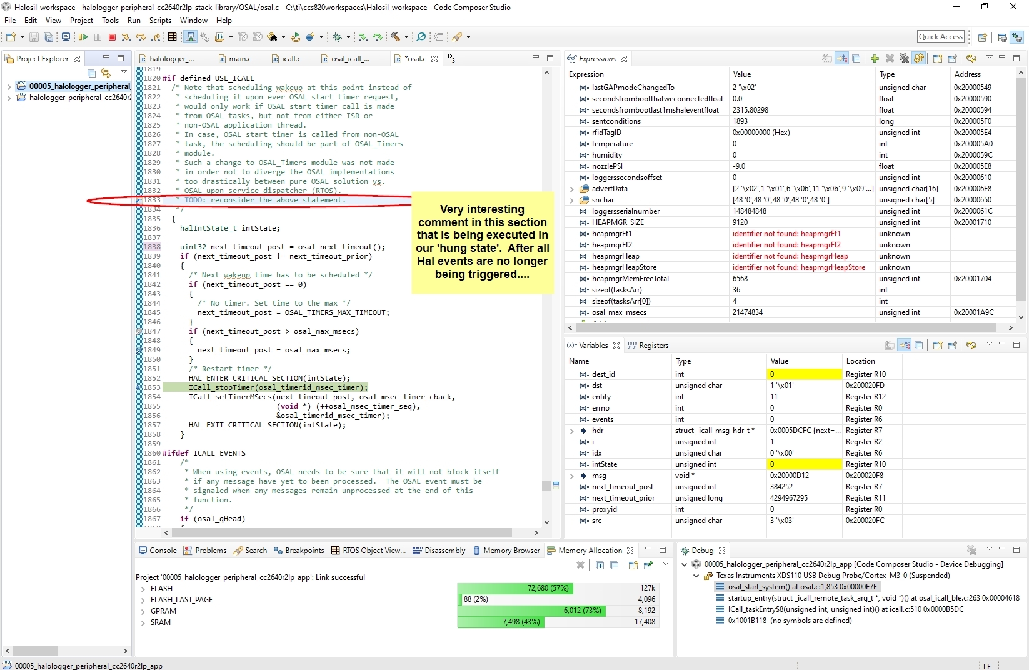This screenshot has height=670, width=1029.
Task: Expand the FLASH memory allocation row
Action: click(143, 589)
